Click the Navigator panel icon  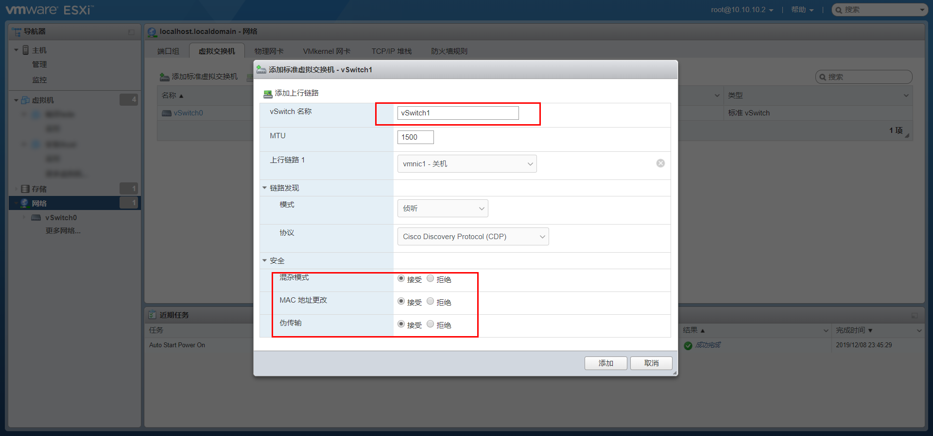click(x=17, y=32)
